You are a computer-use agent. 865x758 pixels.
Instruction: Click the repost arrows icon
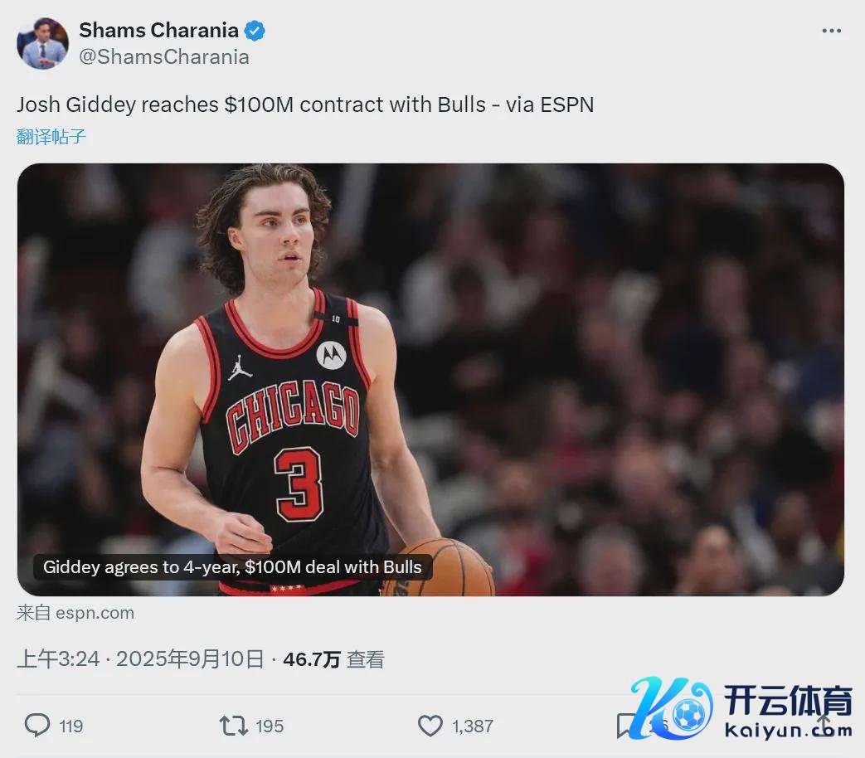(233, 726)
